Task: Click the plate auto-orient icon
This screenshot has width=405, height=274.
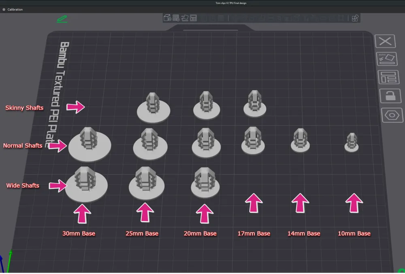Action: (387, 59)
